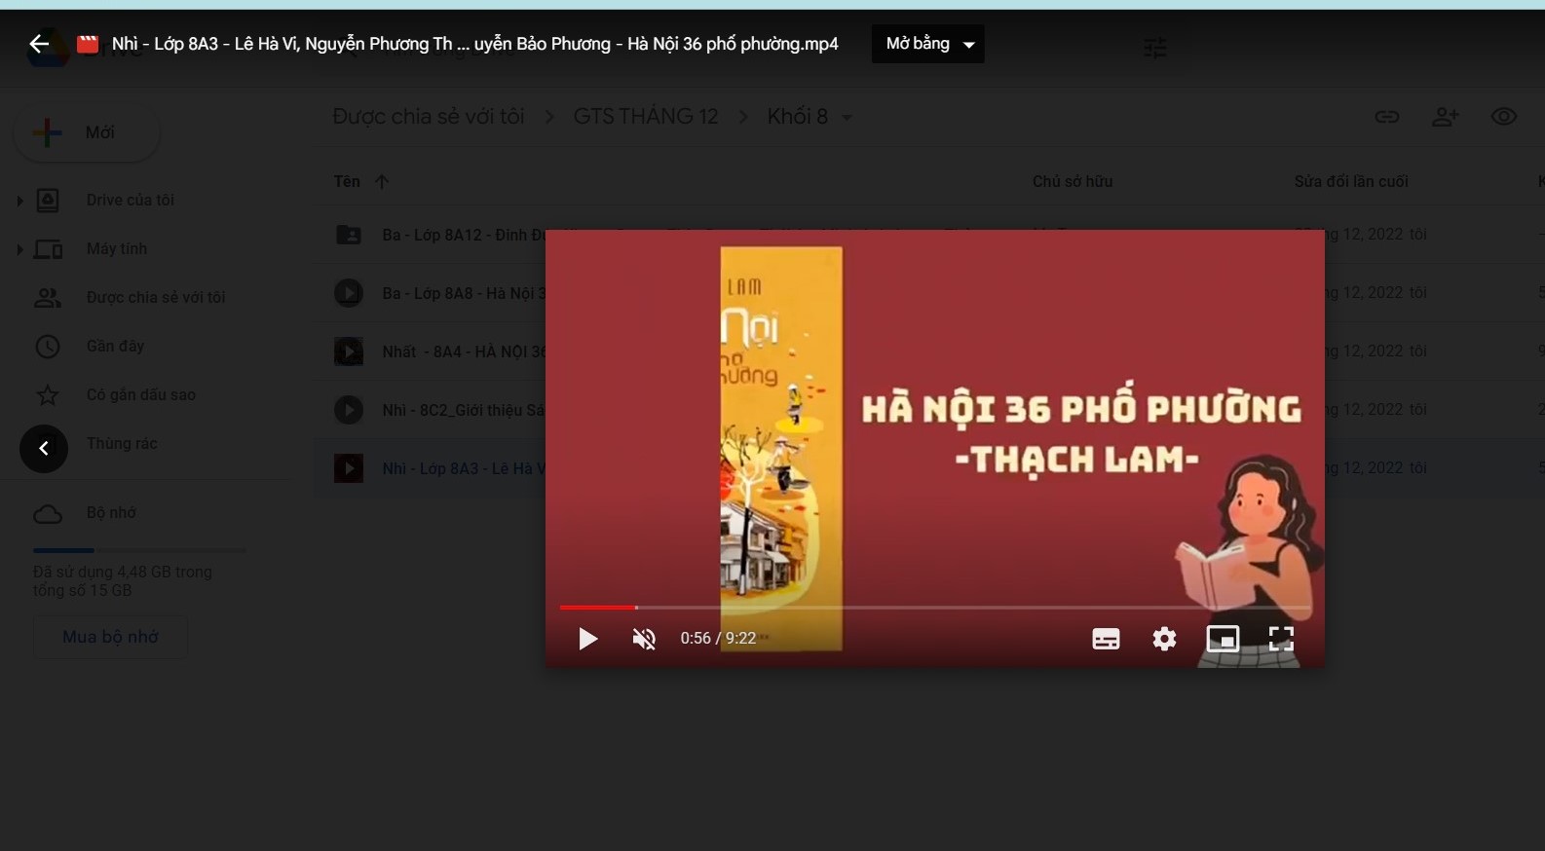The image size is (1545, 851).
Task: Expand the 'Máy tính' tree arrow
Action: [x=19, y=249]
